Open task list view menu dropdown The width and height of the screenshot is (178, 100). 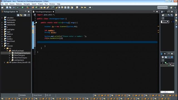[163, 18]
